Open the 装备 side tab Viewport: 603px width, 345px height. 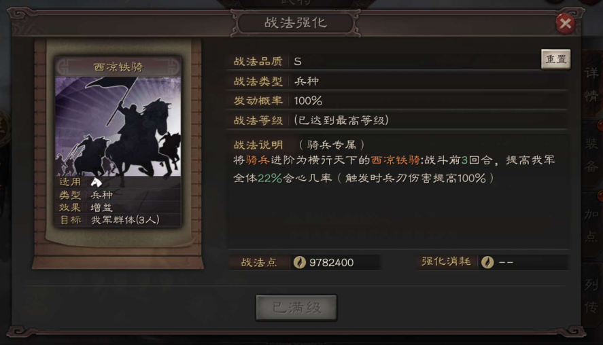[591, 155]
